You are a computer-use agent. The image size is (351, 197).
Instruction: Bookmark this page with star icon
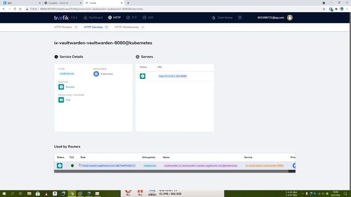324,9
